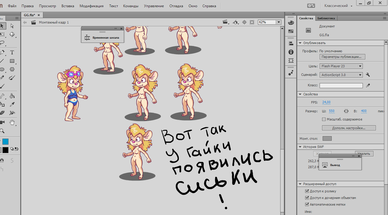Screen dimensions: 388x215
Task: Select the Camera tool
Action: (x=2, y=122)
